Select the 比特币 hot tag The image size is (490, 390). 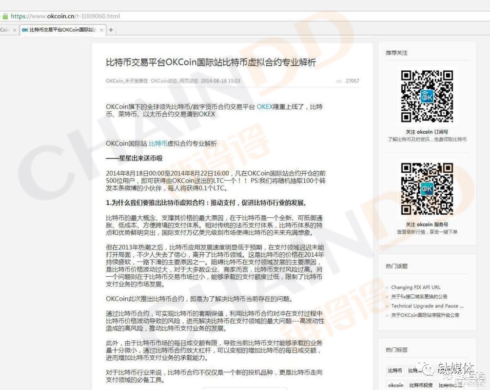click(395, 369)
